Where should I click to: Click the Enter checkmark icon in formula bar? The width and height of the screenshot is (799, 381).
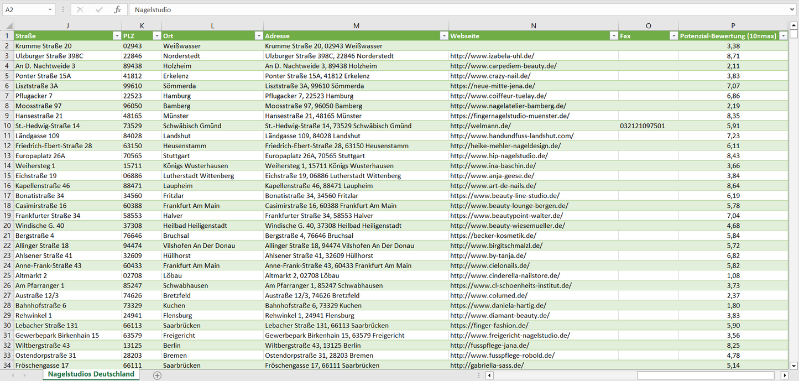(x=99, y=10)
